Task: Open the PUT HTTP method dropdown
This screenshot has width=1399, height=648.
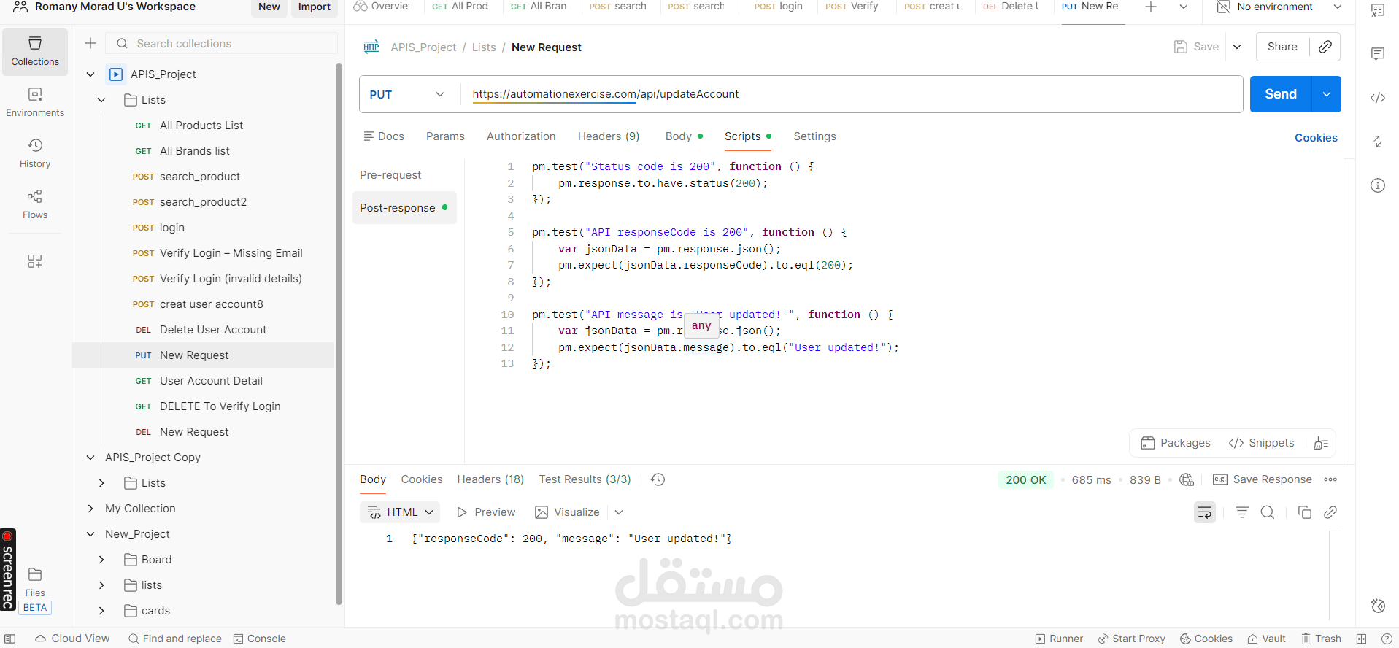Action: tap(406, 94)
